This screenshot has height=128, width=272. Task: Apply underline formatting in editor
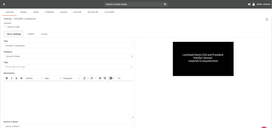point(16,78)
